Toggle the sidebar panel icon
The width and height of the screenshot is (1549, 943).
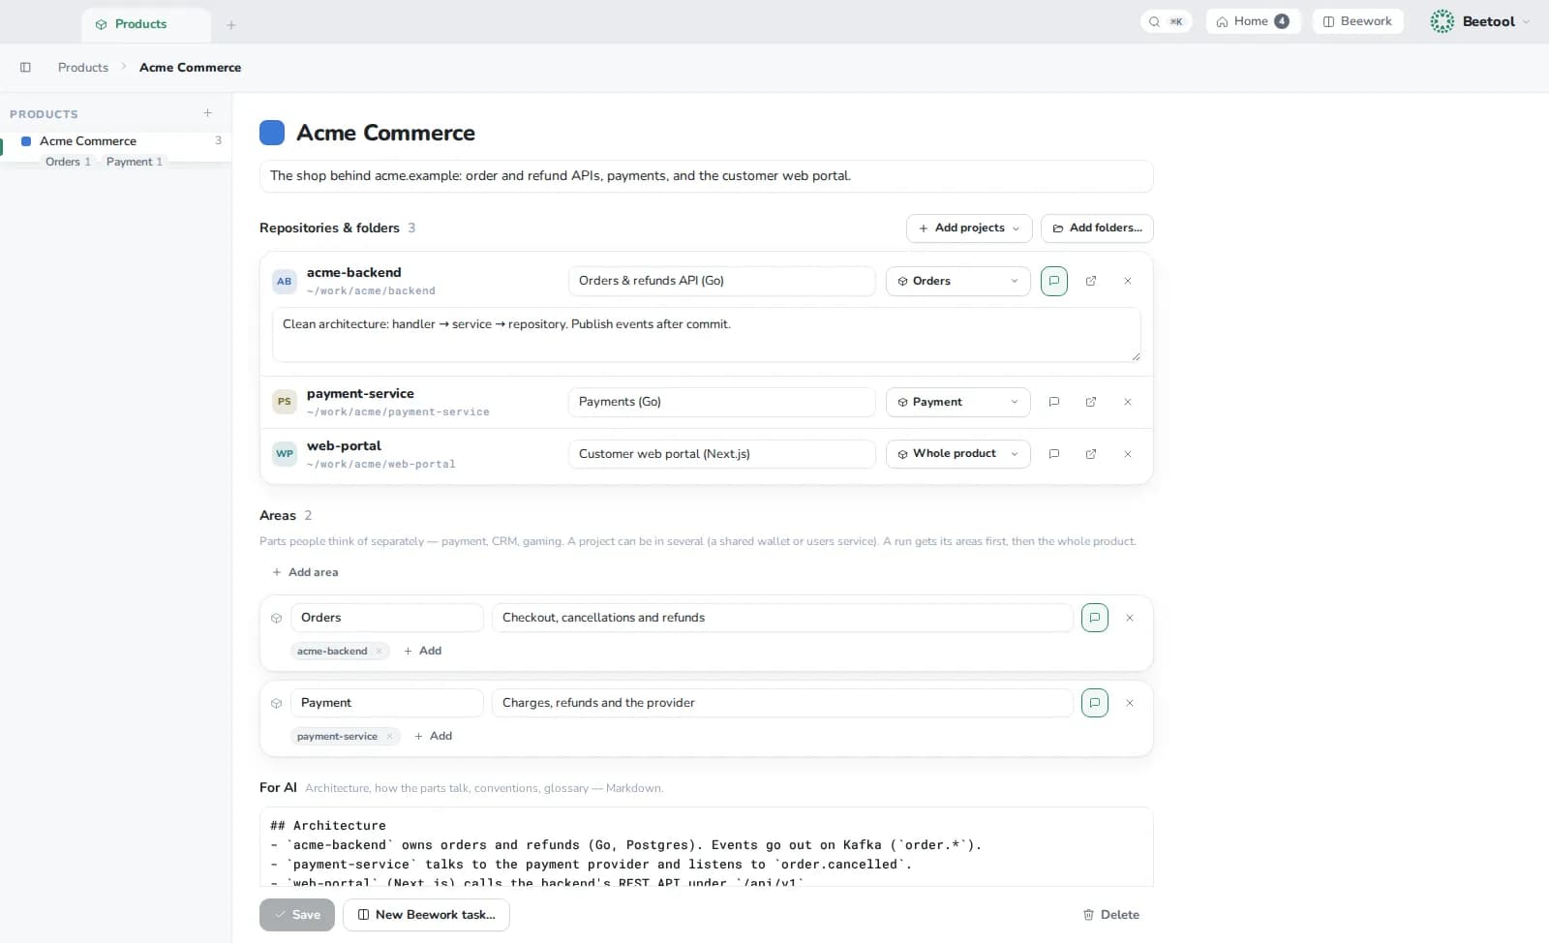(x=25, y=67)
